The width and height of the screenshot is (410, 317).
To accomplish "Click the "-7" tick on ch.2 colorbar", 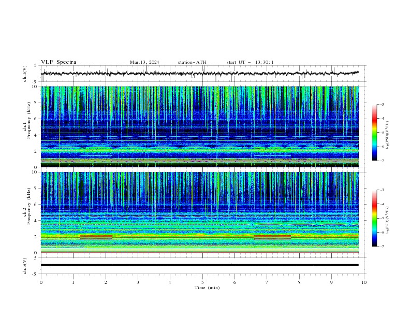I will pos(382,246).
